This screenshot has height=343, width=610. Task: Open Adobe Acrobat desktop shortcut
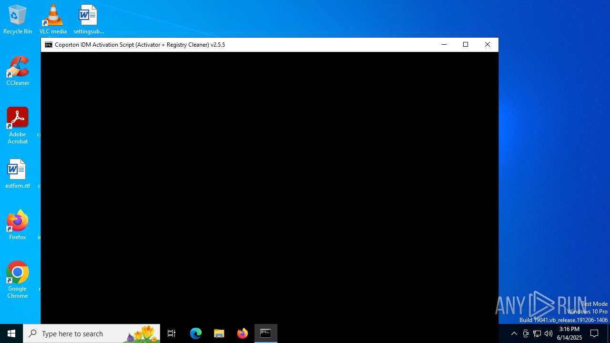[18, 126]
